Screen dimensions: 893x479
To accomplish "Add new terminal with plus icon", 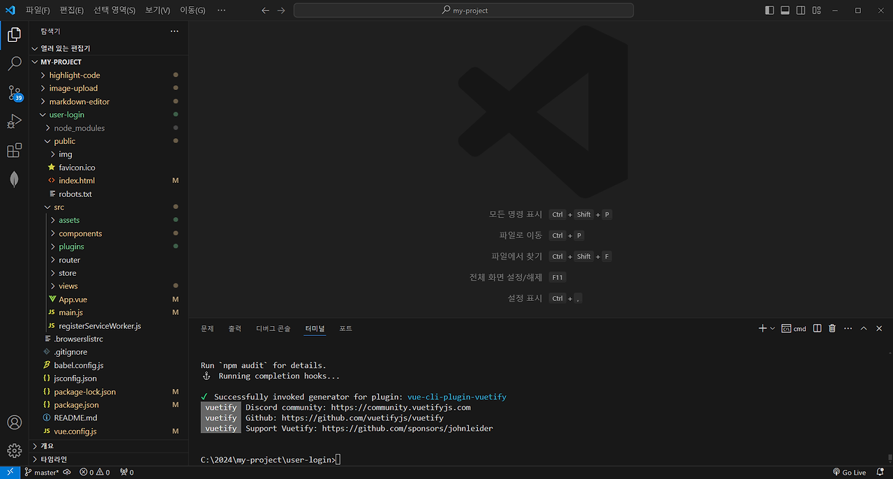I will coord(763,328).
